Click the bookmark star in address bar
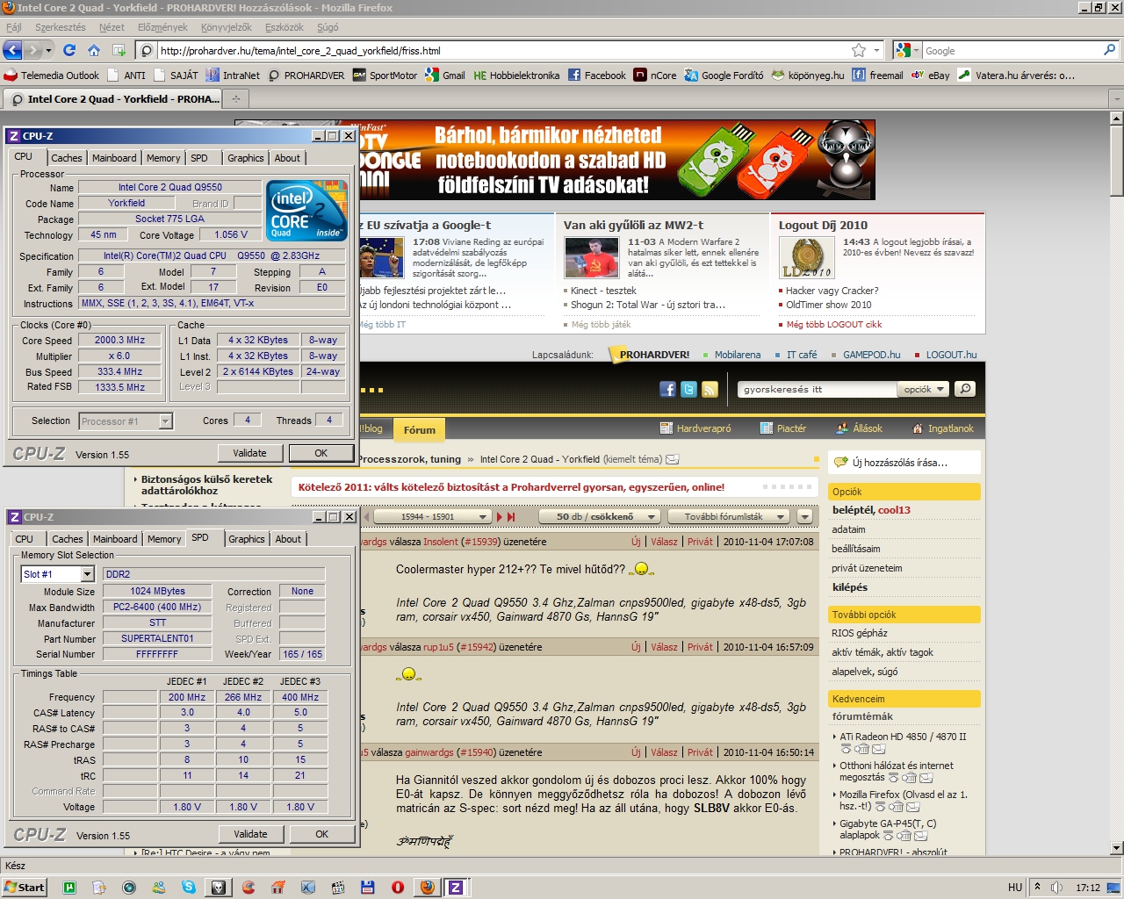Image resolution: width=1124 pixels, height=899 pixels. point(859,50)
